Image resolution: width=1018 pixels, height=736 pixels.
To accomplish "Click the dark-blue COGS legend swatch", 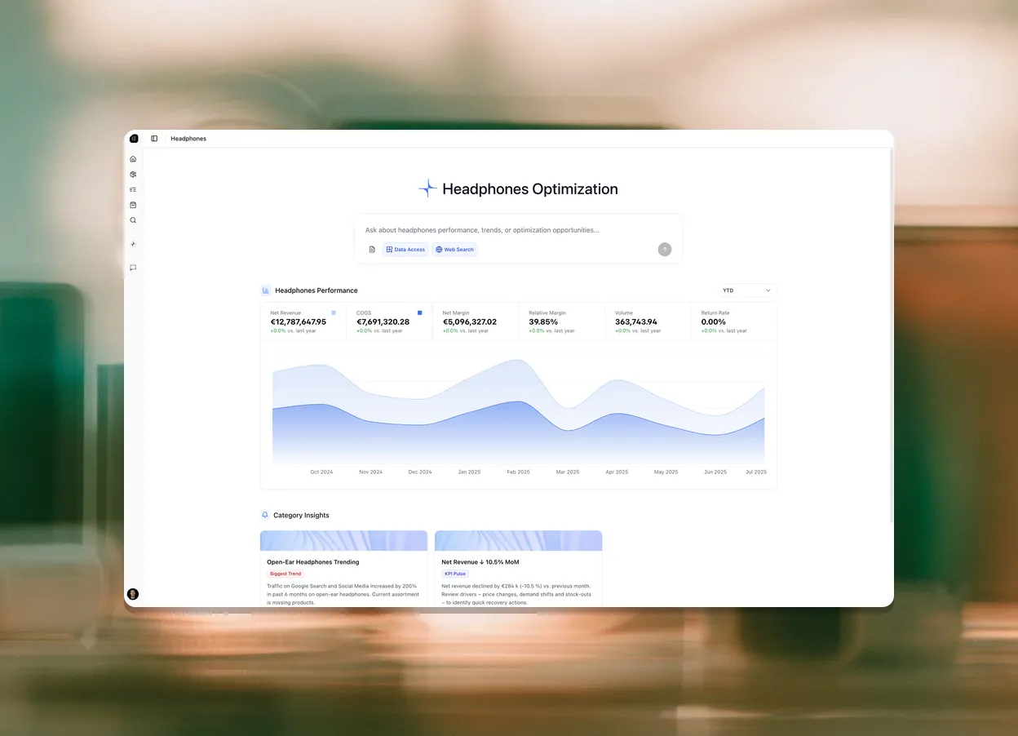I will [419, 313].
